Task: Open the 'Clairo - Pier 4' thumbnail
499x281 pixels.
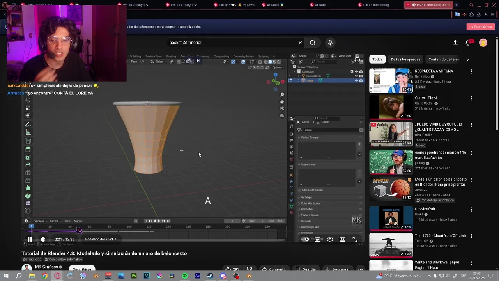Action: point(391,107)
